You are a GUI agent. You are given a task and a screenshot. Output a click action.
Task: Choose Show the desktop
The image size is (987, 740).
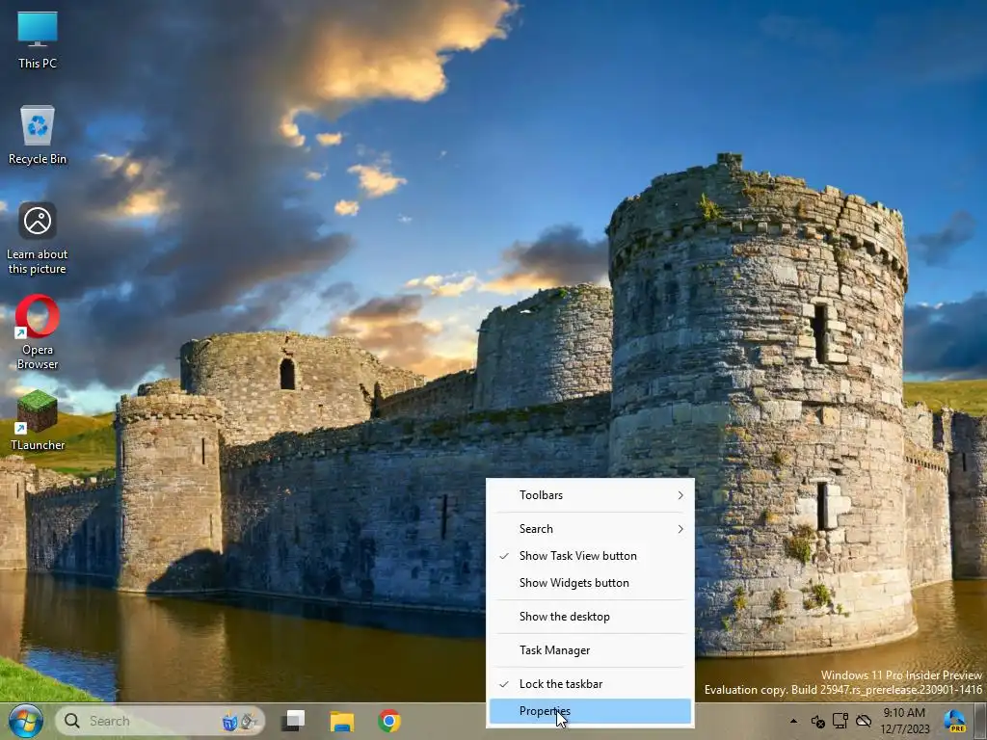[x=591, y=617]
